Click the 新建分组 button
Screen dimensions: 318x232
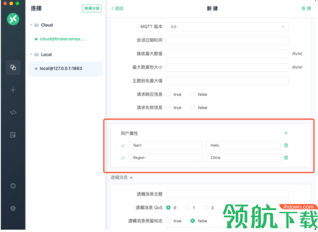[x=92, y=8]
